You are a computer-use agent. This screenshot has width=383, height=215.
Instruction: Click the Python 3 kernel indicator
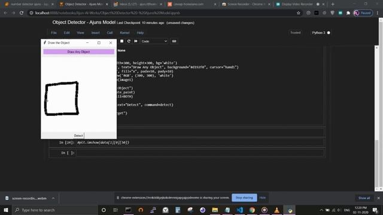pos(321,33)
